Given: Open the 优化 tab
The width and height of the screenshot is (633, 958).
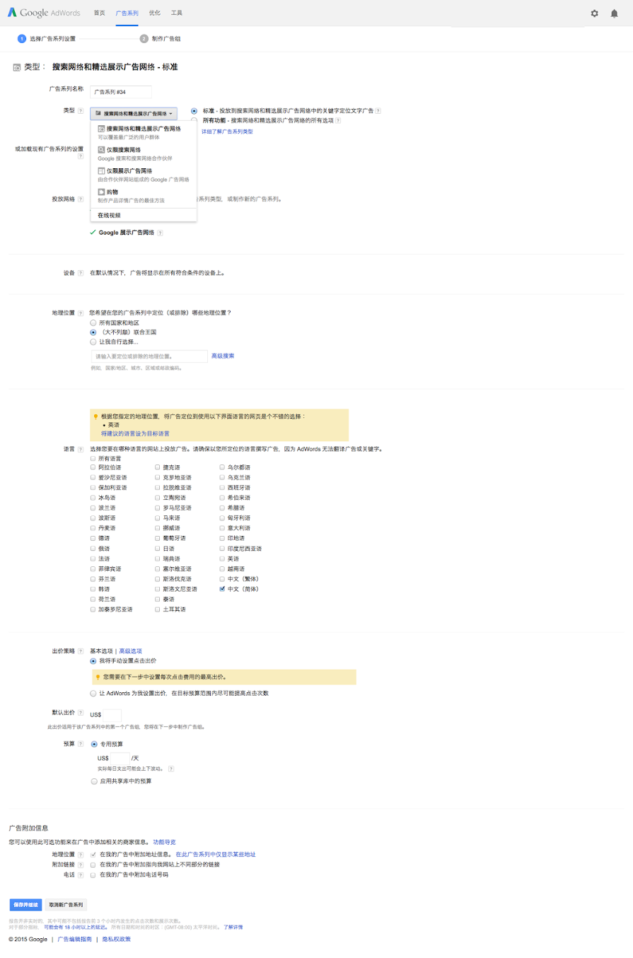Looking at the screenshot, I should click(154, 13).
